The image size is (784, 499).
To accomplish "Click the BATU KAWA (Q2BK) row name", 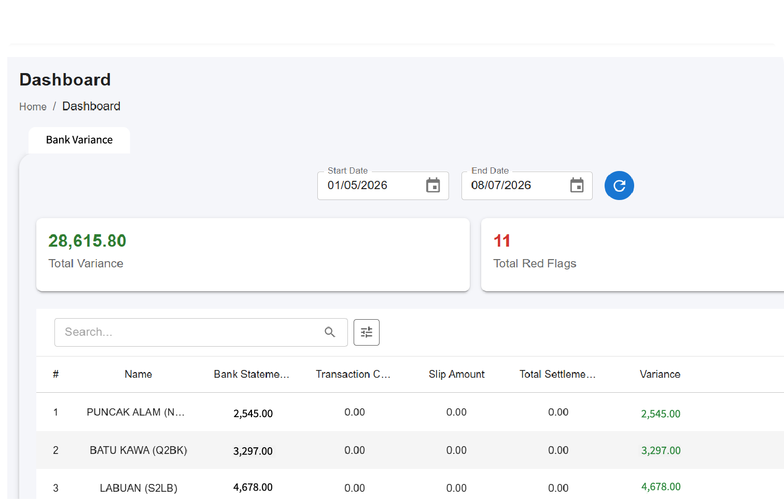I will coord(138,450).
